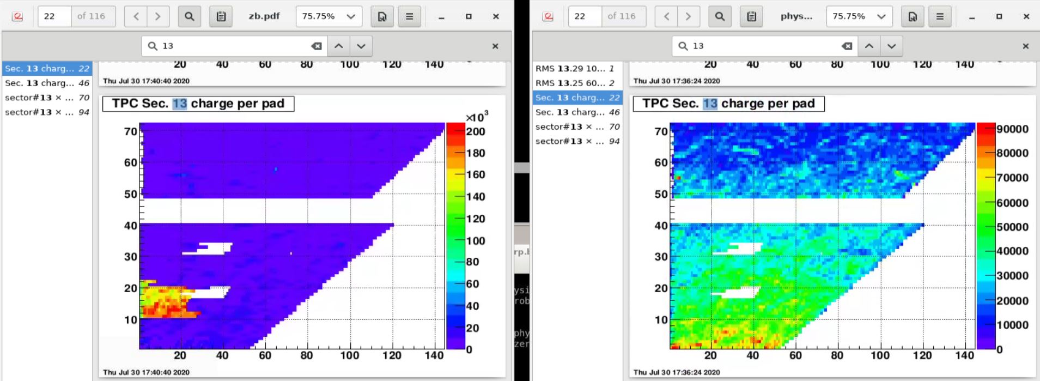Select 'Sec. 13 charg... 46' result in zb.pdf sidebar
The height and width of the screenshot is (381, 1040).
point(47,83)
